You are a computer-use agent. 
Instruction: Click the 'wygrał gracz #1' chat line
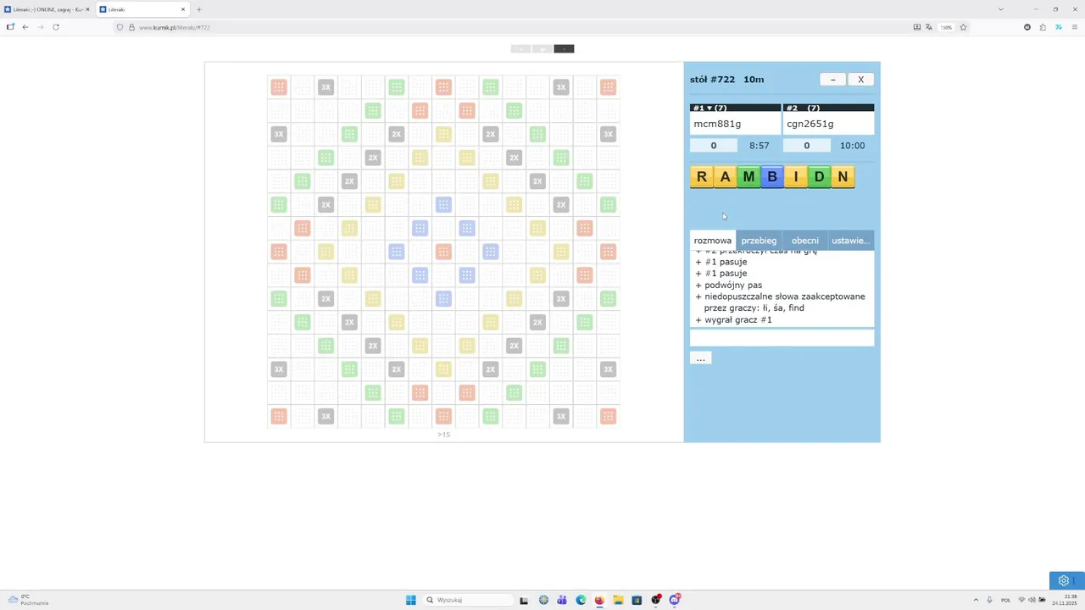tap(737, 320)
